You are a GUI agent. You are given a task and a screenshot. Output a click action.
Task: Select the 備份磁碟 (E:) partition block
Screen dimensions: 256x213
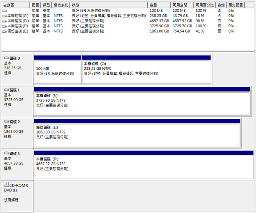coord(137,135)
